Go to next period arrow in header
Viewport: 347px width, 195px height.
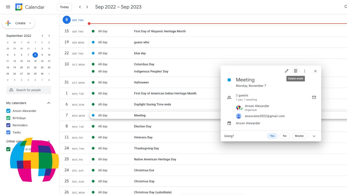[x=87, y=7]
